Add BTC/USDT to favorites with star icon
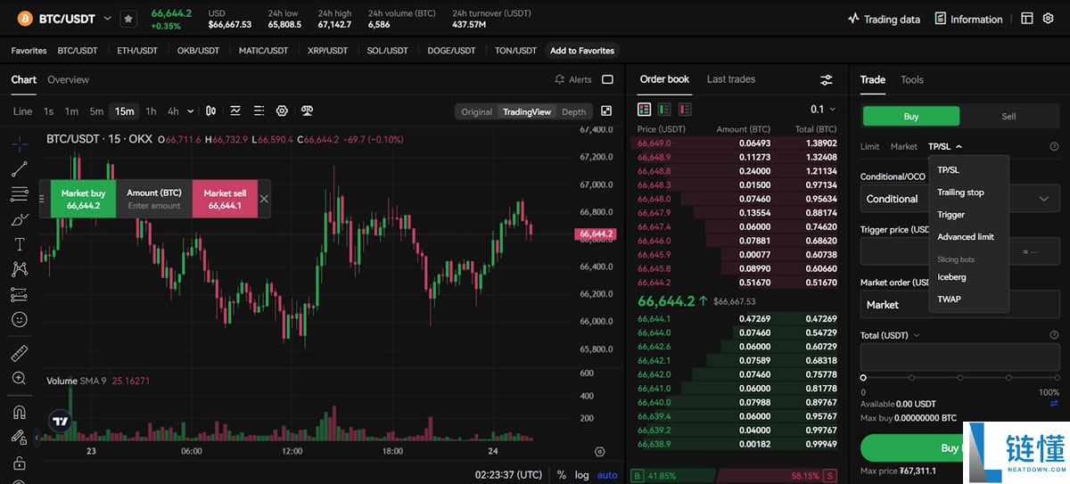This screenshot has height=484, width=1070. (128, 19)
